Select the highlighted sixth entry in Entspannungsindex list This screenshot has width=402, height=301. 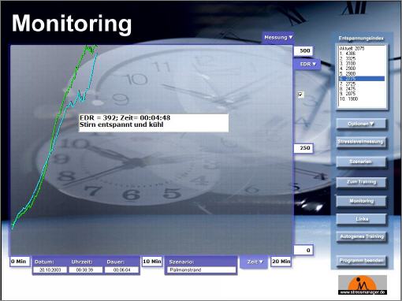click(x=362, y=79)
